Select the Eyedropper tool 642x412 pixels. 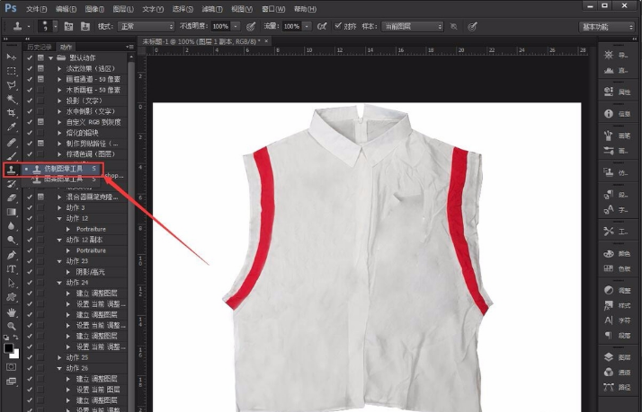12,127
